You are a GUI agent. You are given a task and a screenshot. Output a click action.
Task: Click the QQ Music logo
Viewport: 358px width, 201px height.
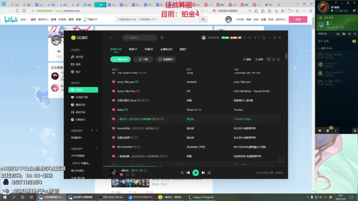79,38
